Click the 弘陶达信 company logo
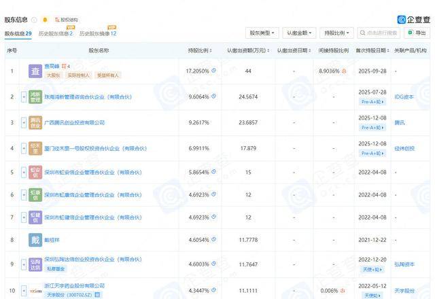 click(x=35, y=264)
